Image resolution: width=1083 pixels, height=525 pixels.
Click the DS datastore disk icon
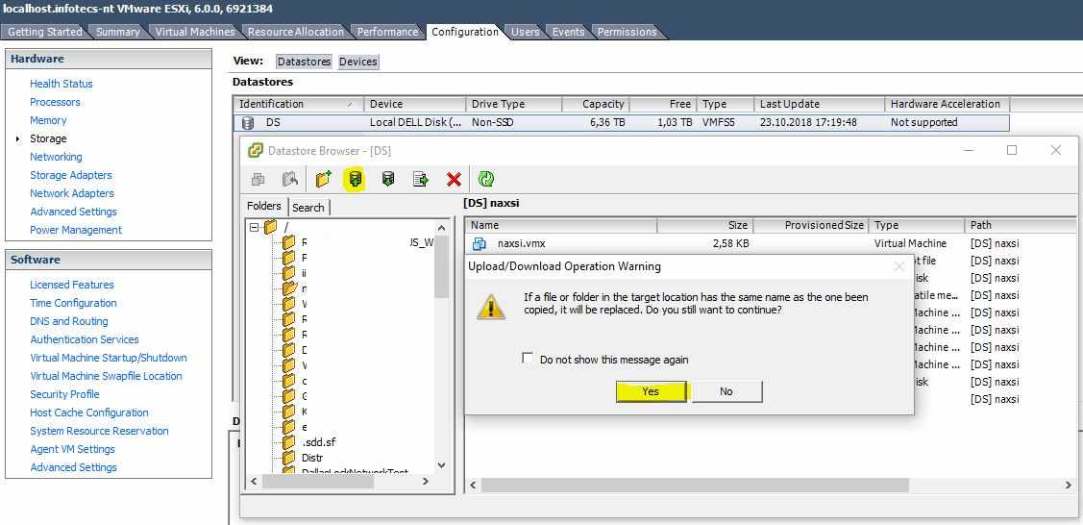(x=248, y=123)
